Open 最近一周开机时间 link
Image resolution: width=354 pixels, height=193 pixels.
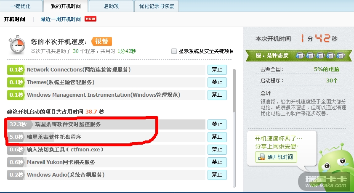61,19
